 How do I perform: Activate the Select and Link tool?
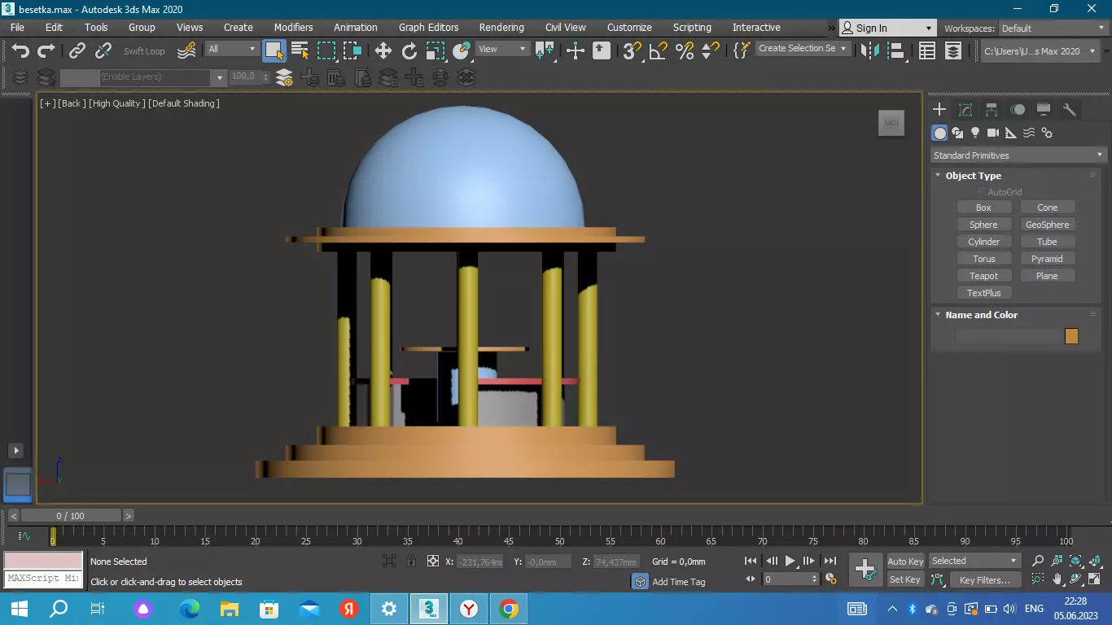(77, 50)
